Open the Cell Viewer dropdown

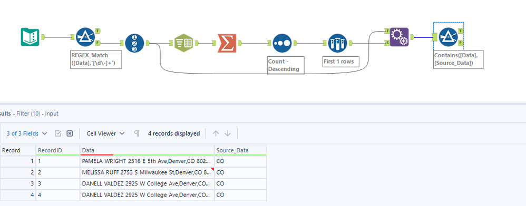point(105,133)
